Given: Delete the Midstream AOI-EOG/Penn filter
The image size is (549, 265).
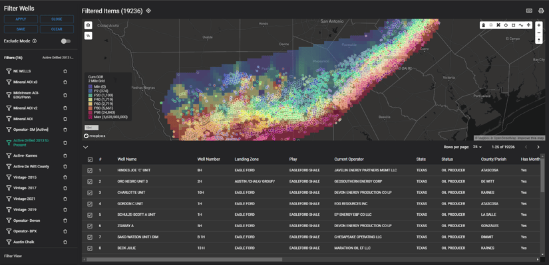Looking at the screenshot, I should [x=65, y=95].
